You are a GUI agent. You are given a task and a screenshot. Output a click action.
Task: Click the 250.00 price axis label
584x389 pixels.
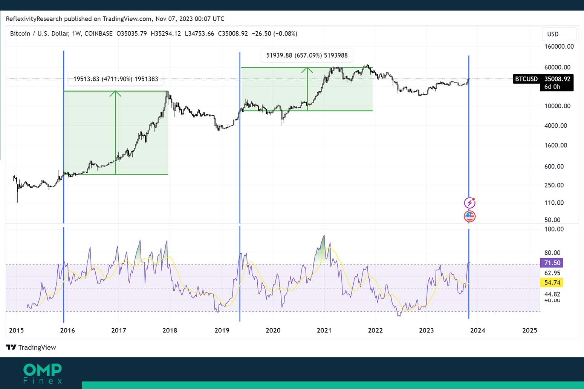click(554, 185)
